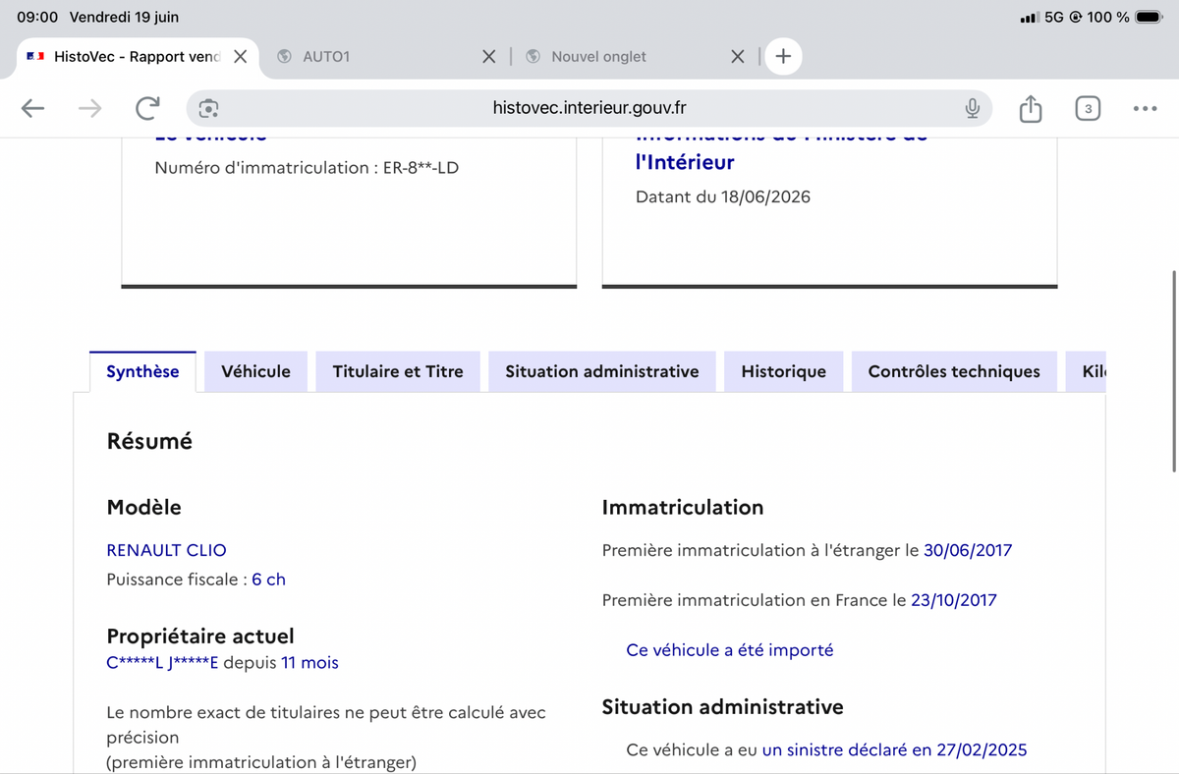1179x774 pixels.
Task: Open the Situation administrative tab
Action: pyautogui.click(x=602, y=371)
